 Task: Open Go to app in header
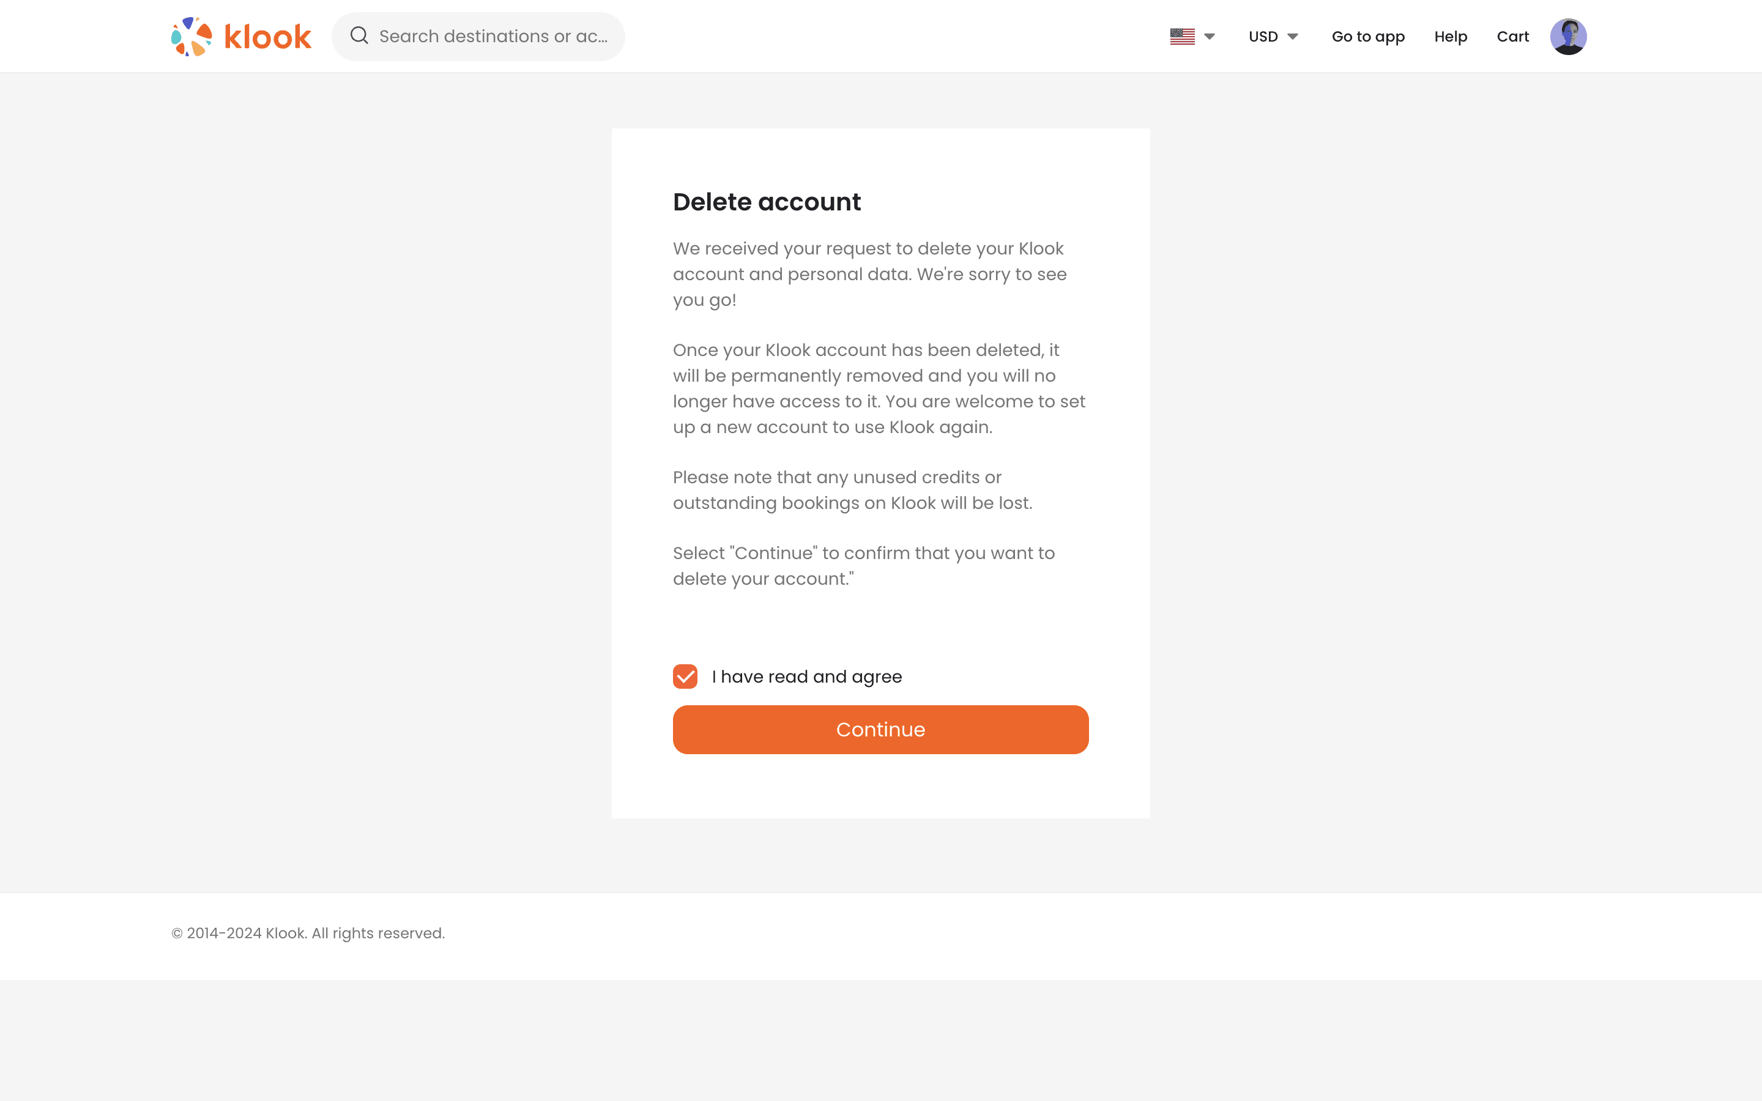[1368, 37]
